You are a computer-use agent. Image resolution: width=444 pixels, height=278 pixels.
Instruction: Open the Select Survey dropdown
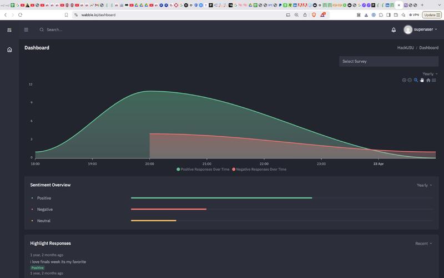[x=389, y=61]
